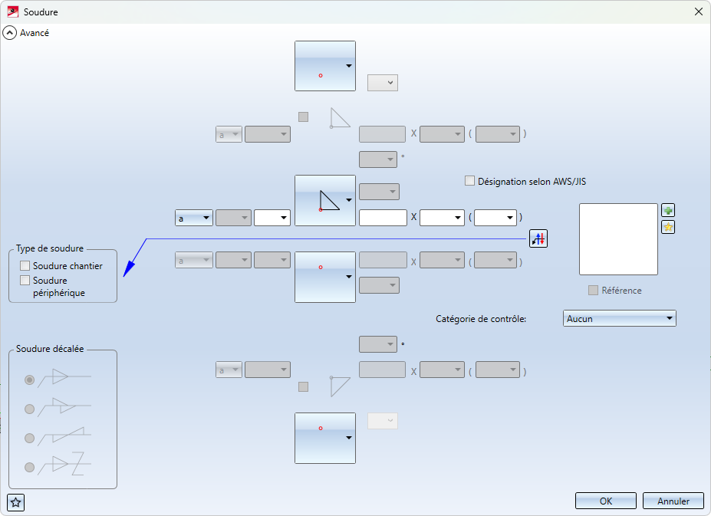
Task: Enable Soudure périphérique checkbox
Action: 25,280
